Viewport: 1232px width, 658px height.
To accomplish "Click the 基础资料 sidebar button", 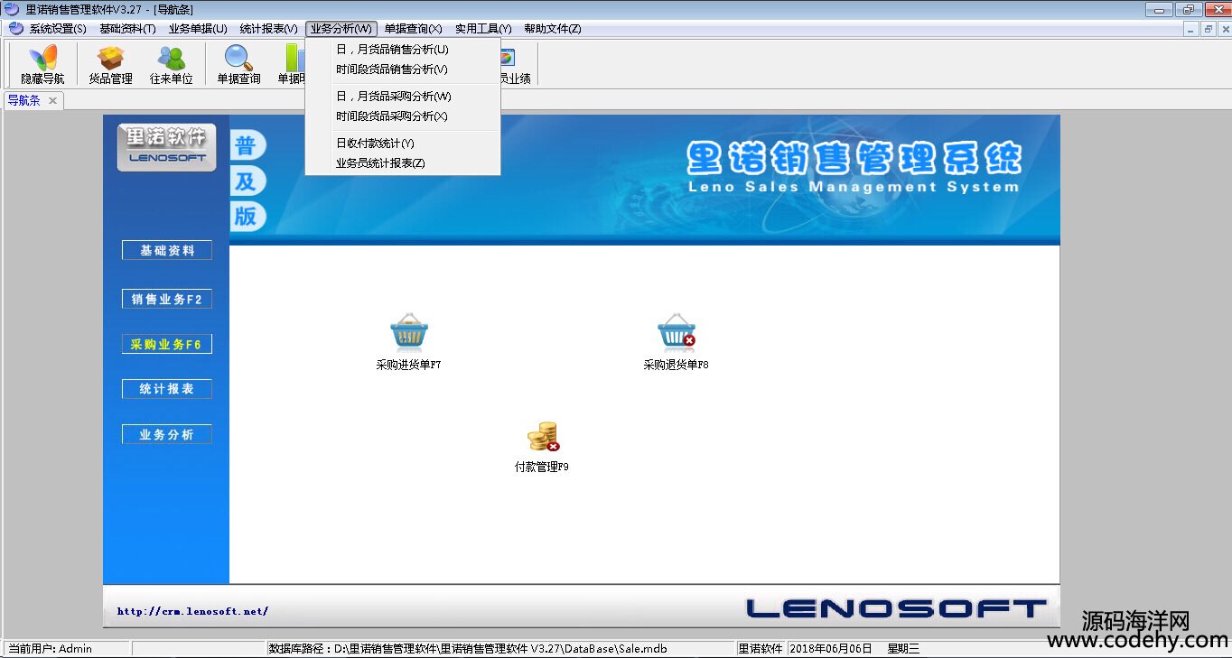I will (167, 250).
